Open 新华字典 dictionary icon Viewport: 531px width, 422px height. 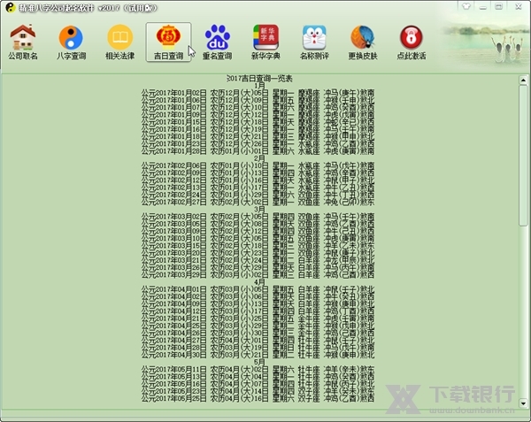[x=265, y=42]
